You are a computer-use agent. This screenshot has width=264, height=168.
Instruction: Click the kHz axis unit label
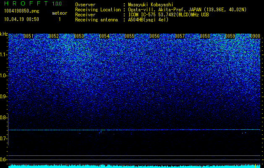(4, 34)
